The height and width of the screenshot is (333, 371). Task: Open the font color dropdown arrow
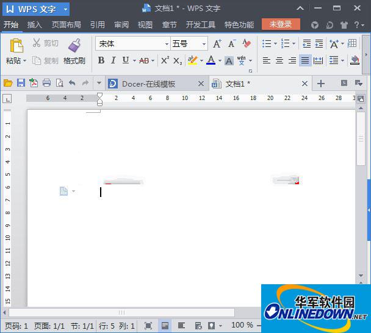(219, 60)
